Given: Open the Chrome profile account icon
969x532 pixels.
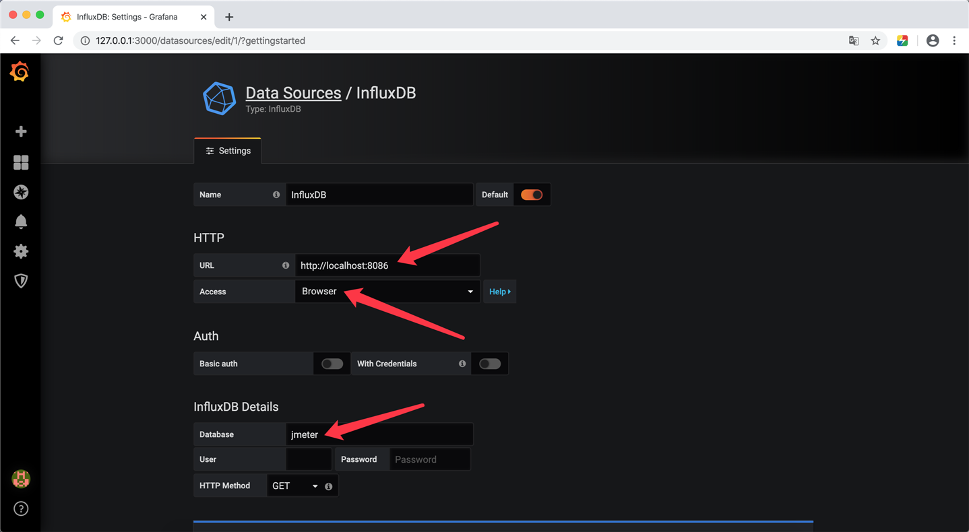Looking at the screenshot, I should pyautogui.click(x=933, y=40).
